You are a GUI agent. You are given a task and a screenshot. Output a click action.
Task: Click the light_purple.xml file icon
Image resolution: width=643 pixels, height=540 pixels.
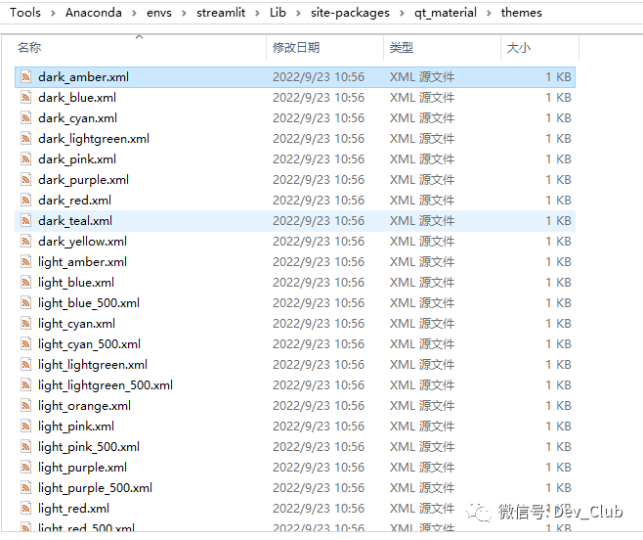point(25,467)
